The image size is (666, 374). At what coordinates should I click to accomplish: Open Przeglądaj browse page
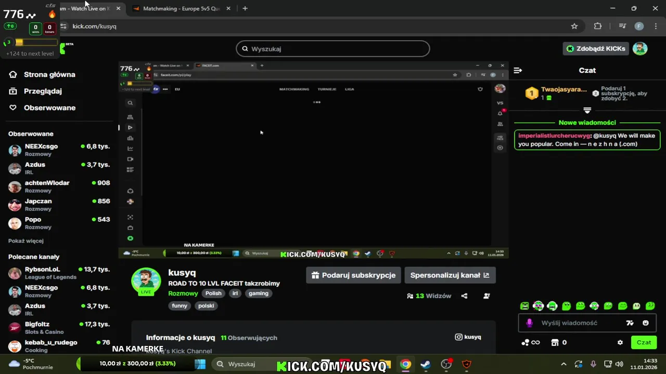pyautogui.click(x=43, y=91)
